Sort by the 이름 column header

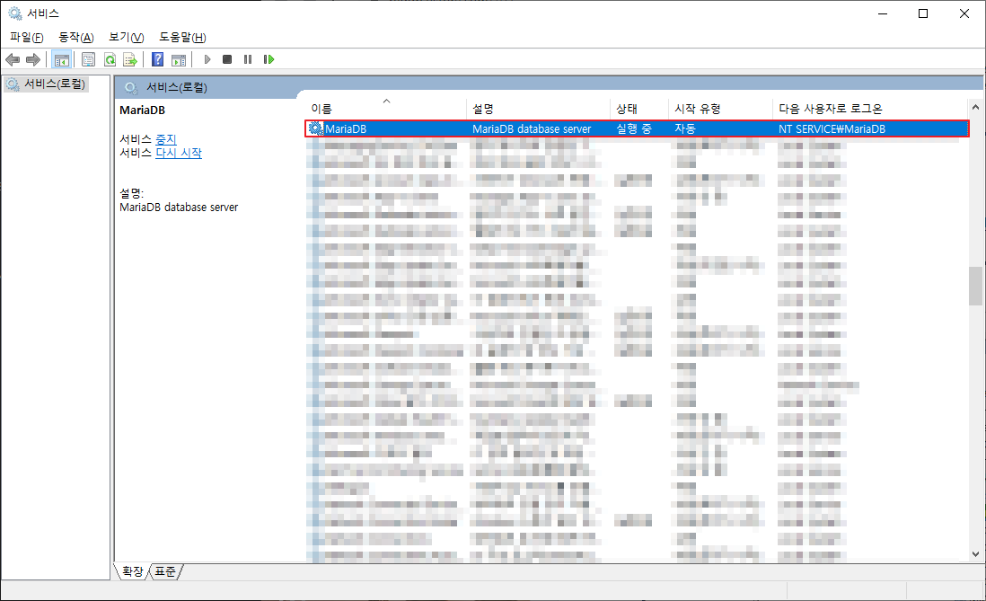pyautogui.click(x=386, y=109)
